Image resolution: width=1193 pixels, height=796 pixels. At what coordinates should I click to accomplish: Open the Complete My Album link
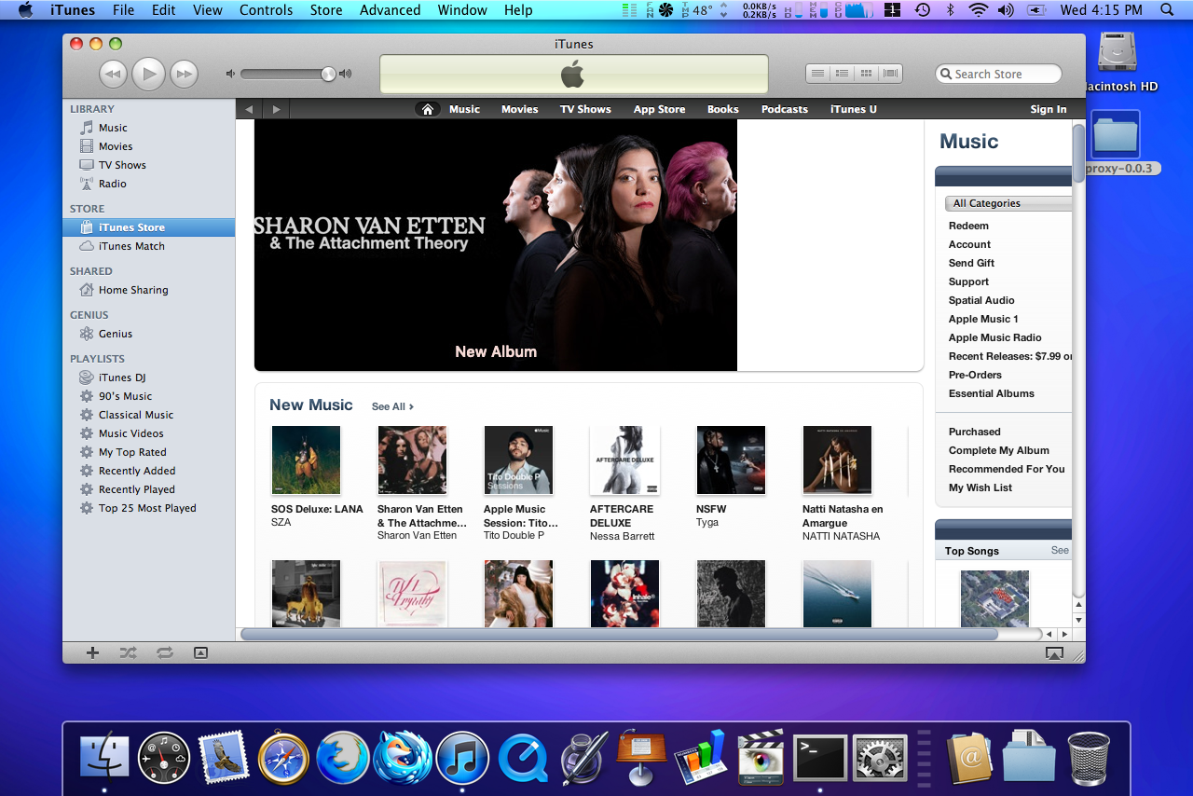click(999, 450)
